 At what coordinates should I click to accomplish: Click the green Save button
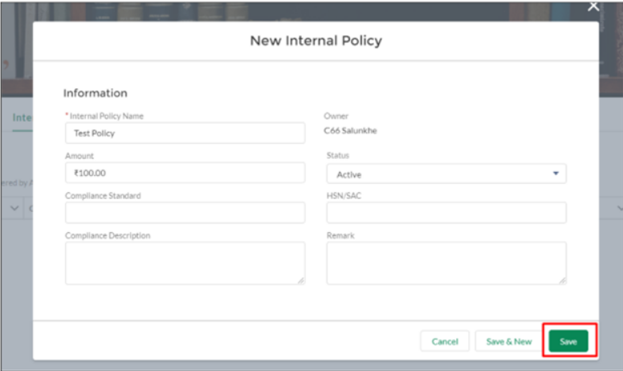click(568, 341)
